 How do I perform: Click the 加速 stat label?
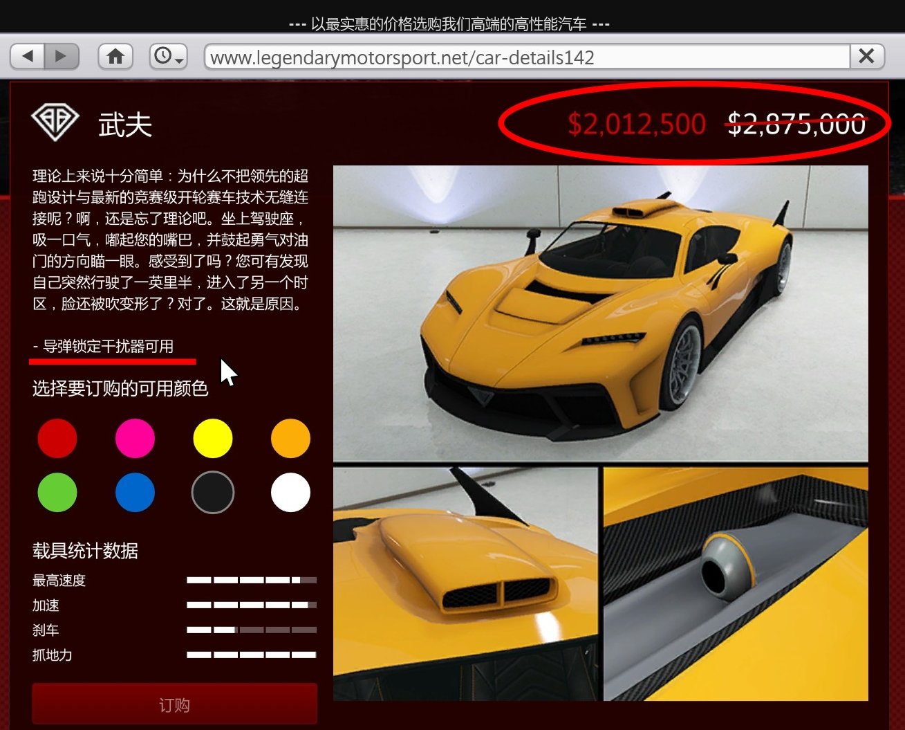[x=46, y=605]
